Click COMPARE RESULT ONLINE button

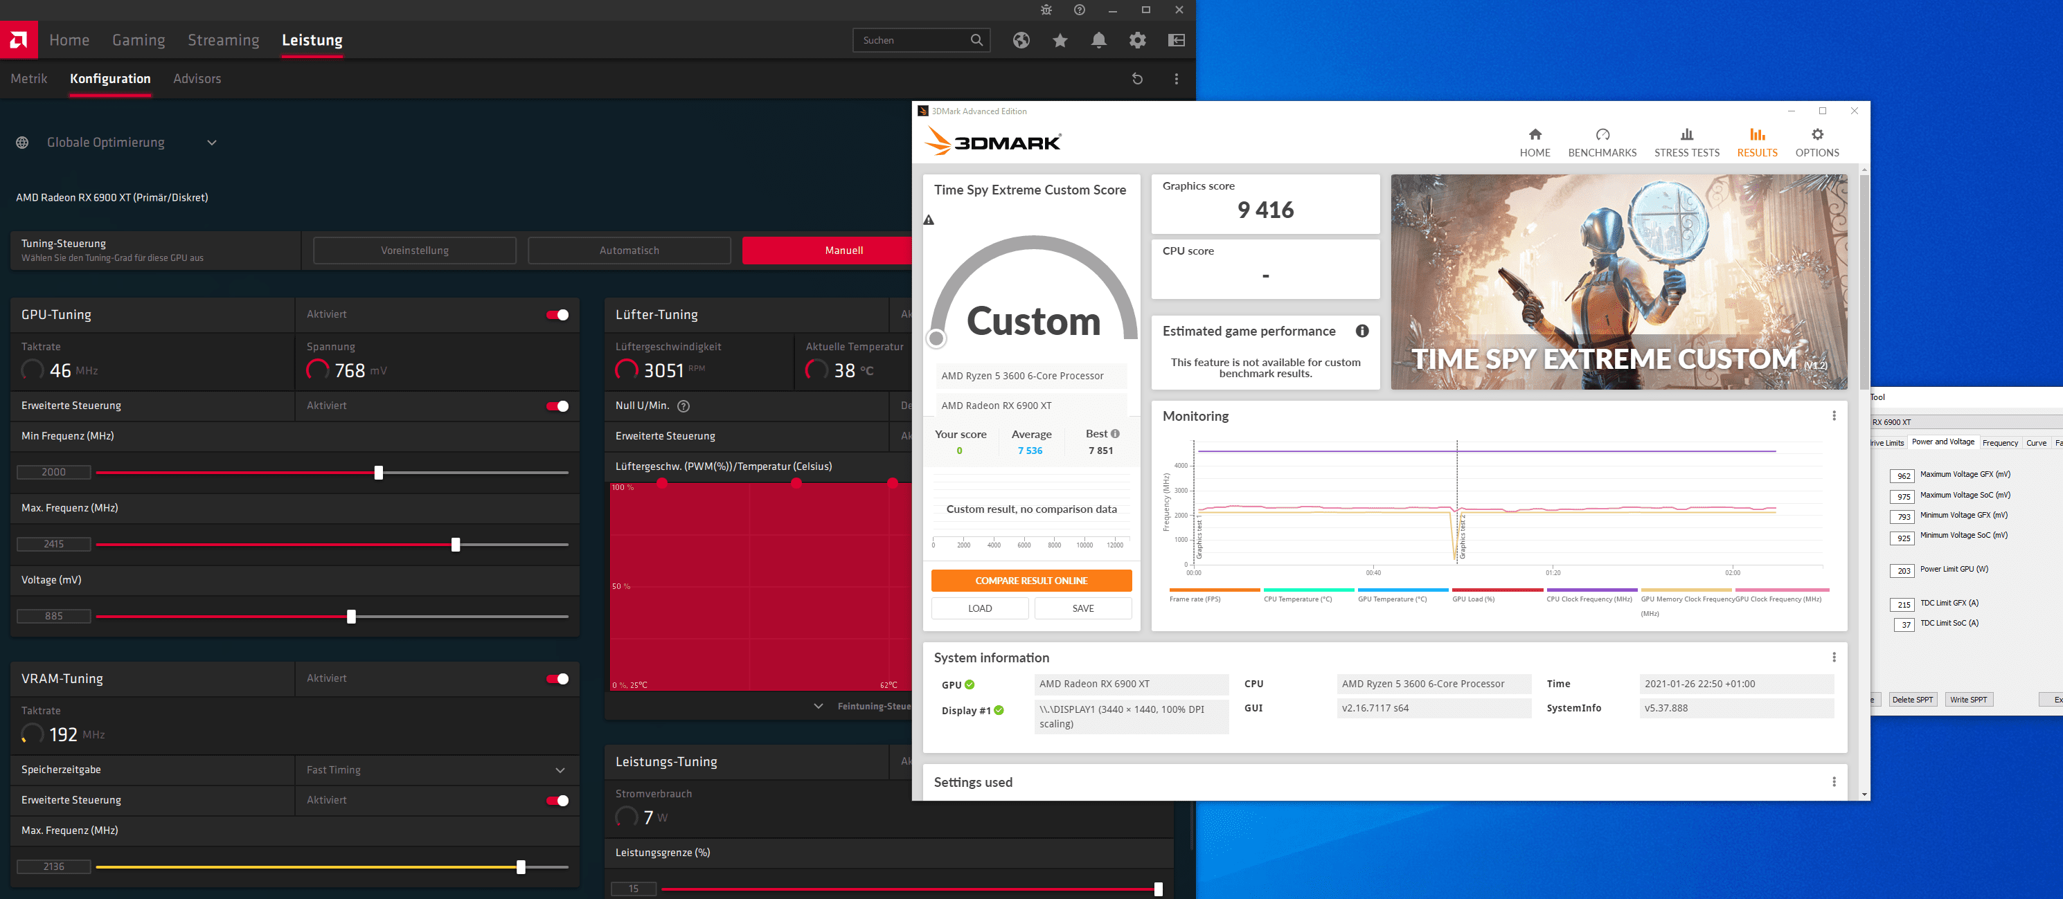(x=1032, y=581)
